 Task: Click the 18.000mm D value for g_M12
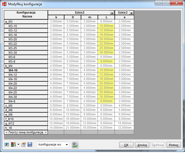coord(72,123)
